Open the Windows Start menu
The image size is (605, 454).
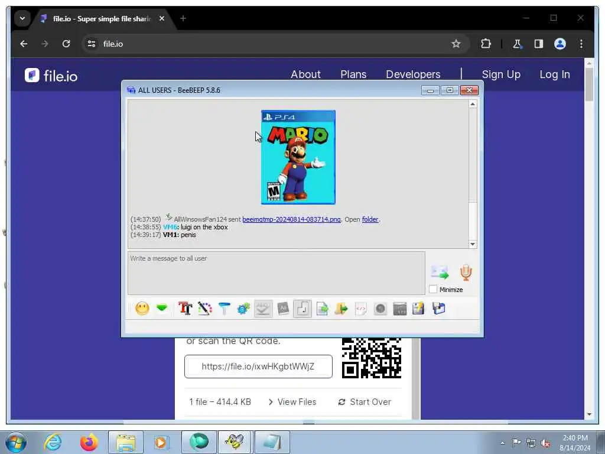pos(16,442)
